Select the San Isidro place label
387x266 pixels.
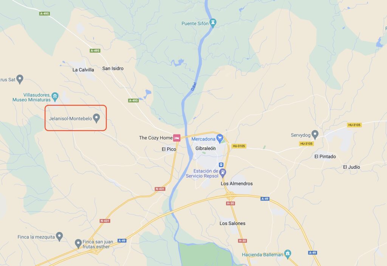113,69
